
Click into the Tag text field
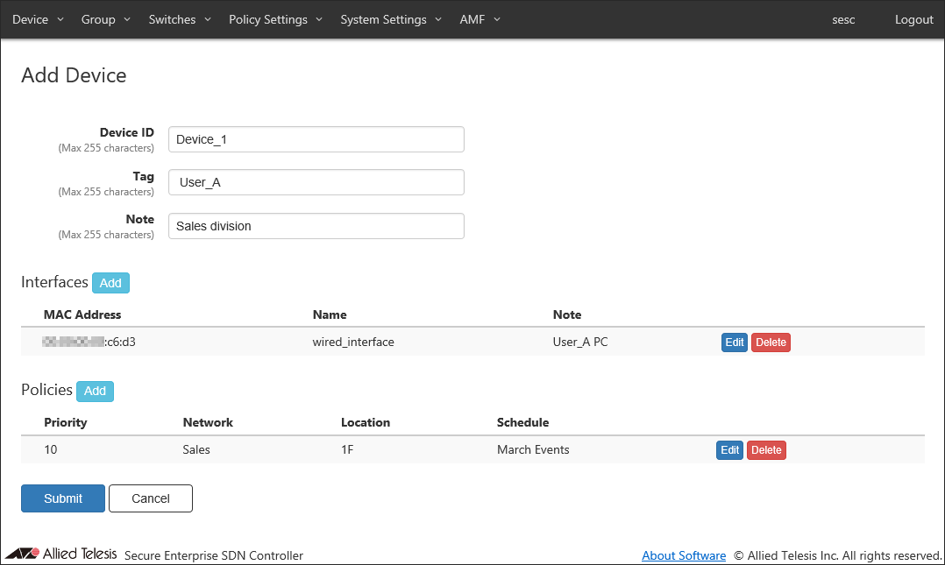point(316,182)
